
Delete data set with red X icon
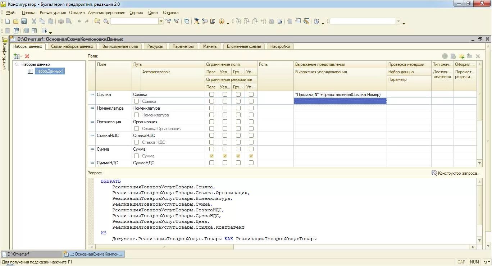[27, 56]
